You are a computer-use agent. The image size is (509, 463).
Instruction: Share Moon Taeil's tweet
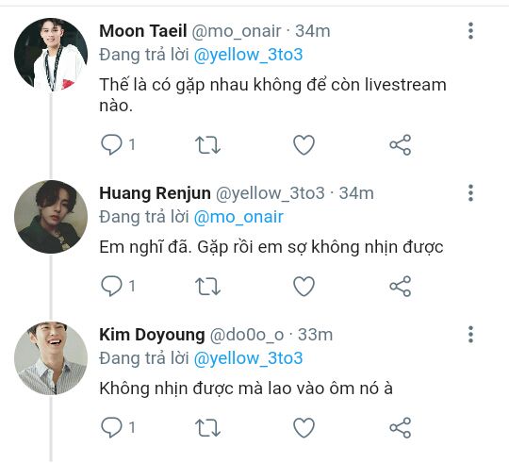point(401,145)
